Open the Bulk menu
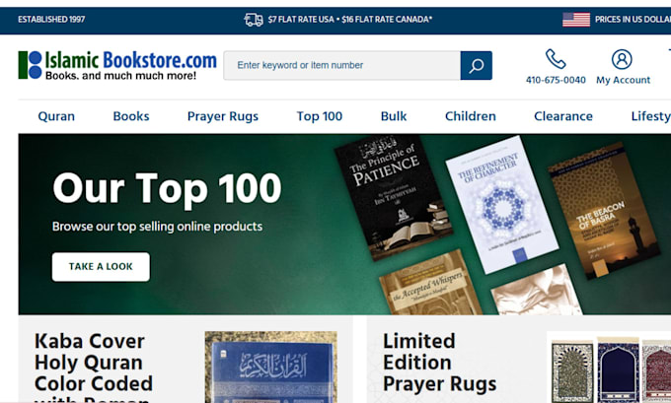This screenshot has width=671, height=403. 394,116
